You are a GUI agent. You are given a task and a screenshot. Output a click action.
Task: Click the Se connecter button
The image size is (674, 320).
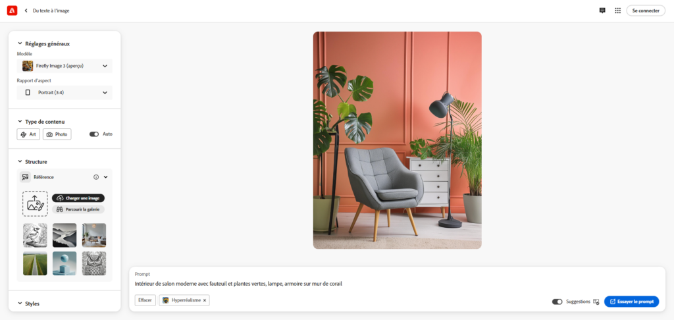pyautogui.click(x=646, y=11)
